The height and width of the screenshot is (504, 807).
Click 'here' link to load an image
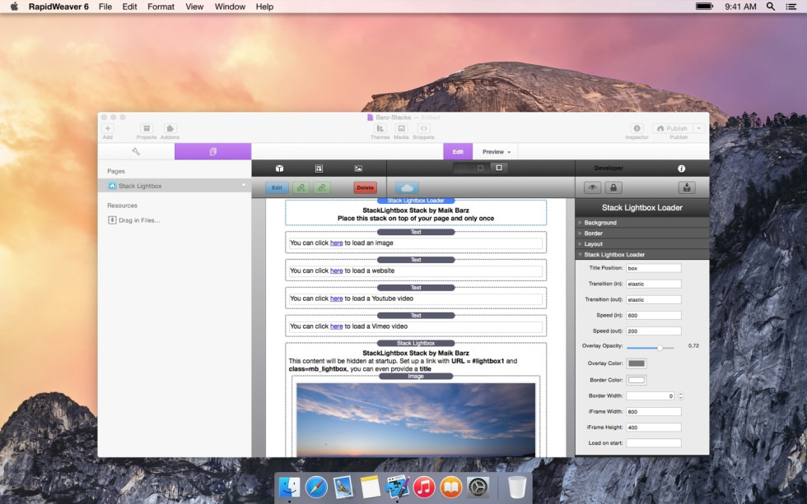336,243
